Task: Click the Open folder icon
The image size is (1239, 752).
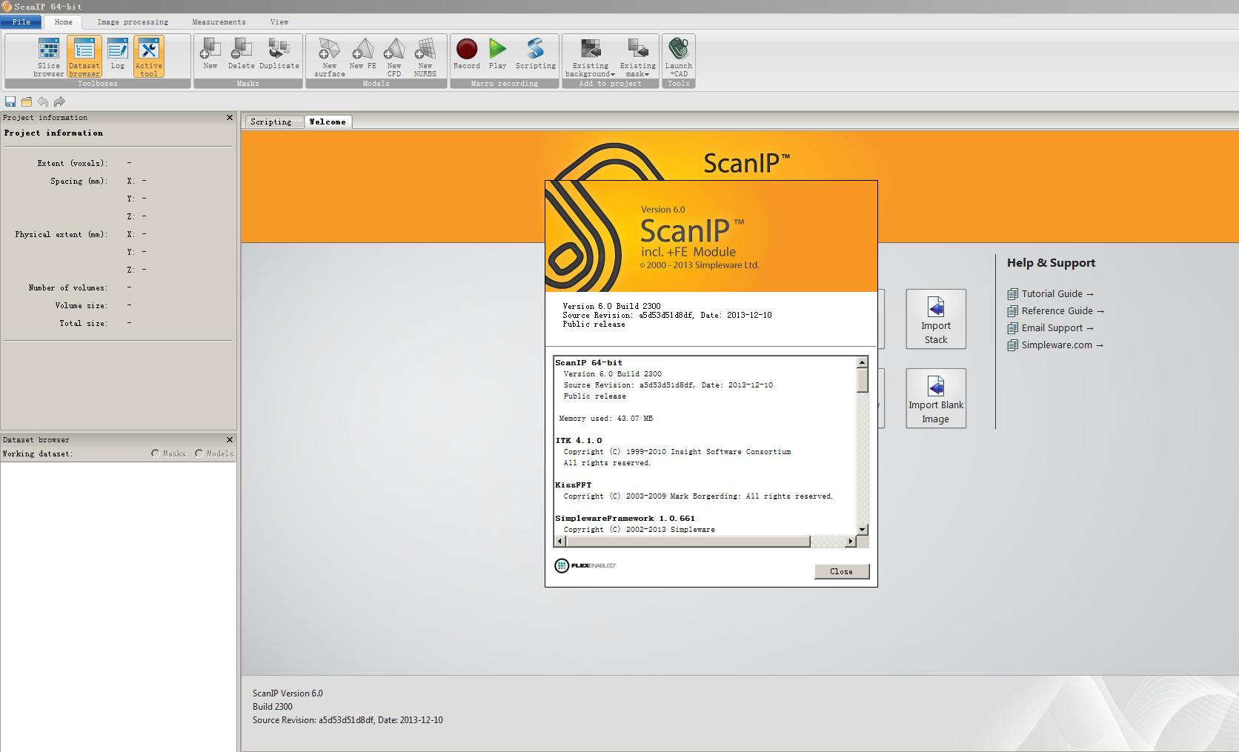Action: [27, 102]
